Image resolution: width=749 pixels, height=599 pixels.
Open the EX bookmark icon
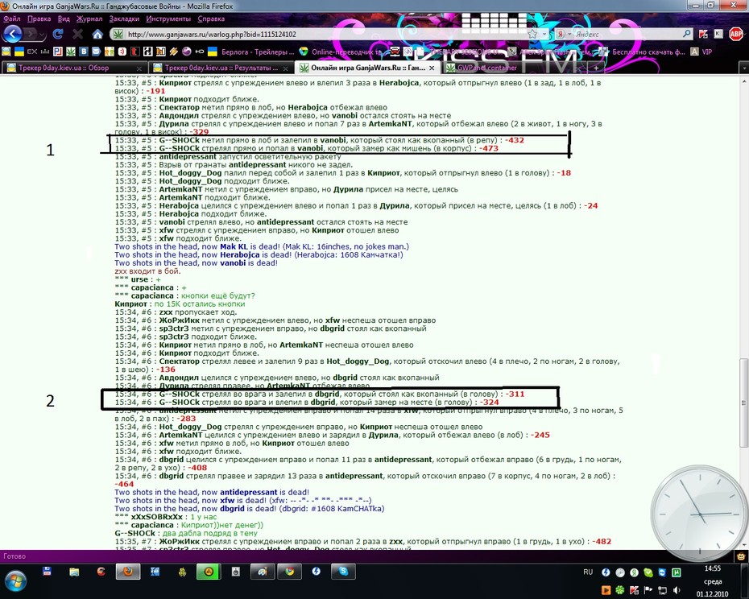click(x=32, y=52)
